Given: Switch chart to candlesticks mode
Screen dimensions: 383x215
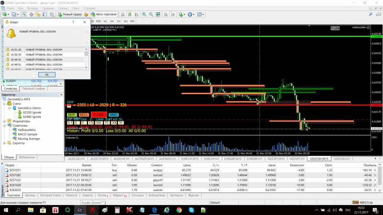Looking at the screenshot, I should coord(130,15).
